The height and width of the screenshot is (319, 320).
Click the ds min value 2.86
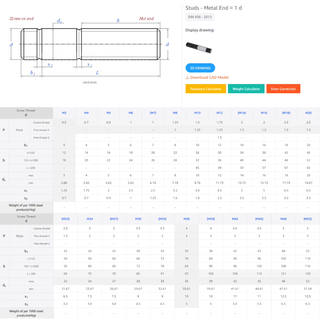(x=64, y=183)
